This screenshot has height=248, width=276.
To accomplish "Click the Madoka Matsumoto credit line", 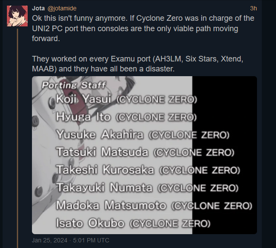I will pyautogui.click(x=154, y=206).
